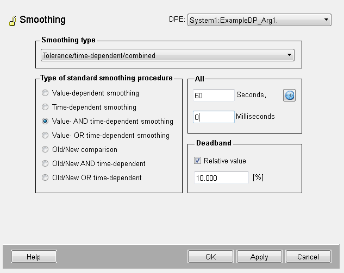Viewport: 344px width, 273px height.
Task: Select Value-dependent smoothing radio option
Action: 45,93
